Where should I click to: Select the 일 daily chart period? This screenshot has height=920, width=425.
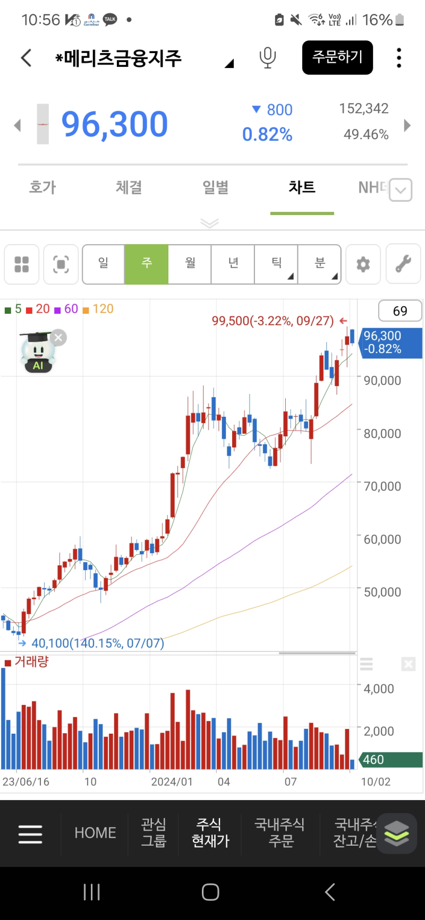point(104,264)
